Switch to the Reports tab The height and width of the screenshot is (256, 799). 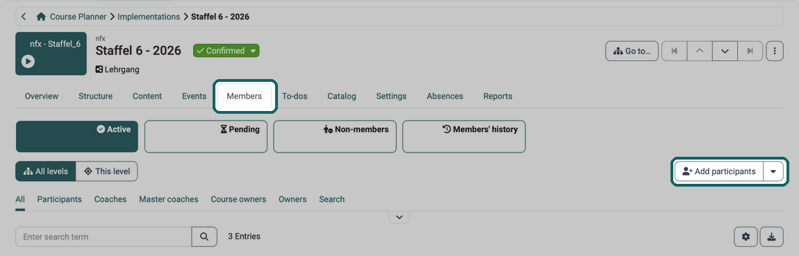point(498,96)
